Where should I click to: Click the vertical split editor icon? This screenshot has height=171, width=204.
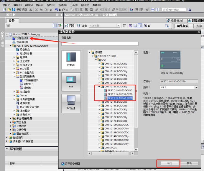click(157, 10)
